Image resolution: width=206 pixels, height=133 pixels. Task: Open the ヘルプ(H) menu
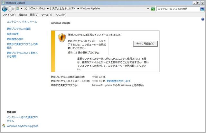[61, 15]
